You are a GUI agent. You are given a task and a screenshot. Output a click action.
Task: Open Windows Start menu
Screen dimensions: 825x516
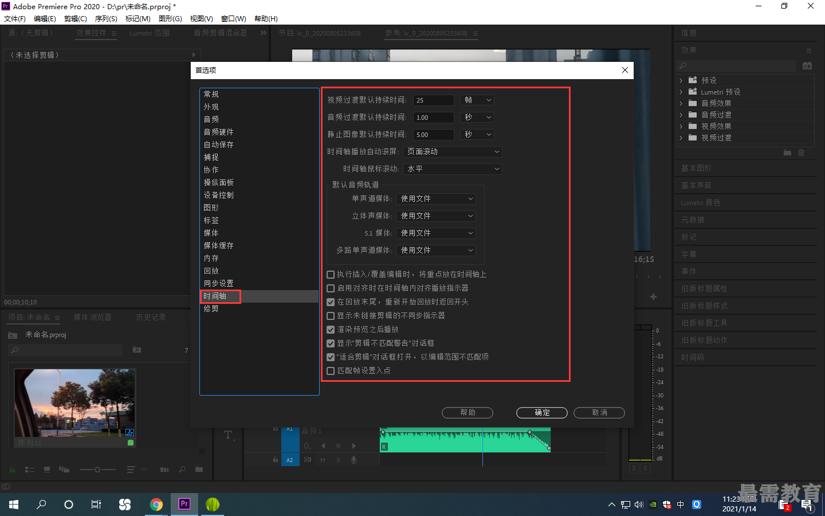[14, 505]
